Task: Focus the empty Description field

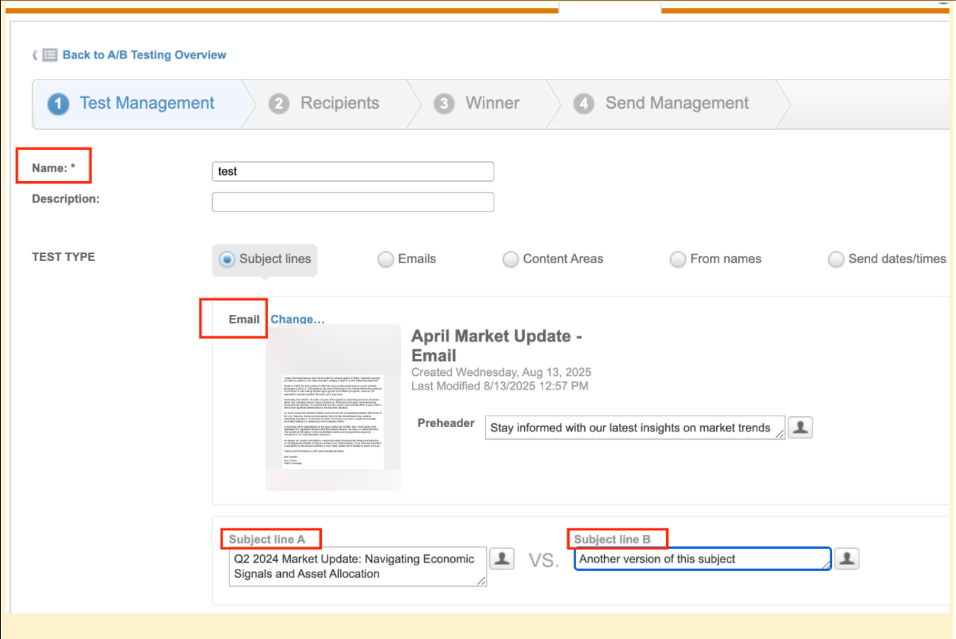Action: click(353, 202)
